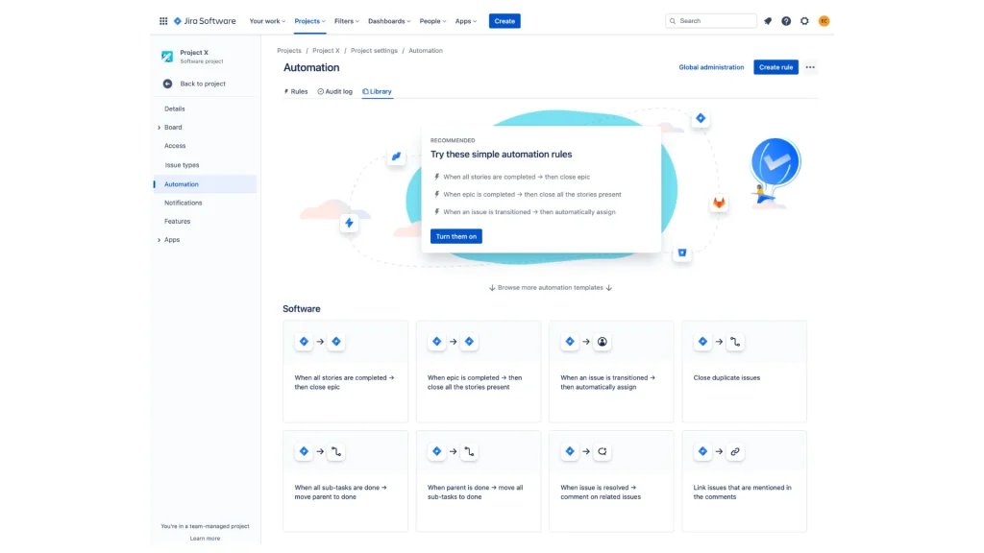Switch to the Rules tab
984x553 pixels.
tap(295, 92)
